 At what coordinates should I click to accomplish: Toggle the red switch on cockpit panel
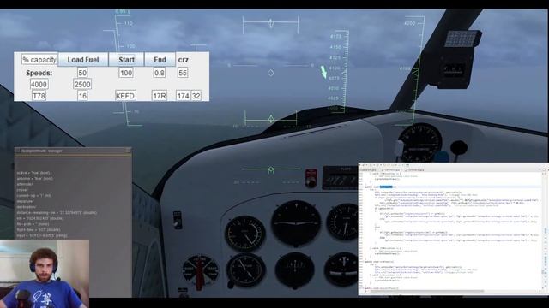[311, 178]
